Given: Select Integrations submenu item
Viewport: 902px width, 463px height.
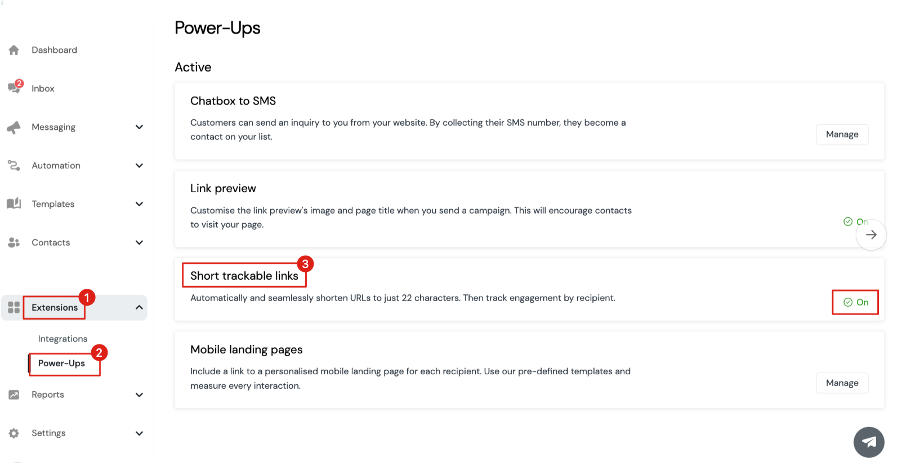Looking at the screenshot, I should (62, 339).
